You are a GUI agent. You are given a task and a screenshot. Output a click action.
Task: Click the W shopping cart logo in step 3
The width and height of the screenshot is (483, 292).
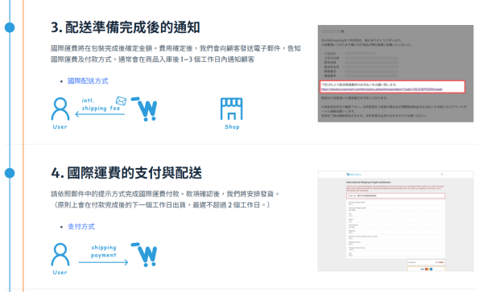[x=144, y=109]
